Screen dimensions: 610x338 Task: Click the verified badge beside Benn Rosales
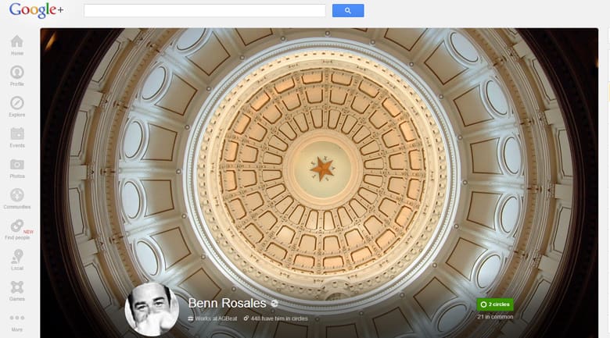click(274, 304)
